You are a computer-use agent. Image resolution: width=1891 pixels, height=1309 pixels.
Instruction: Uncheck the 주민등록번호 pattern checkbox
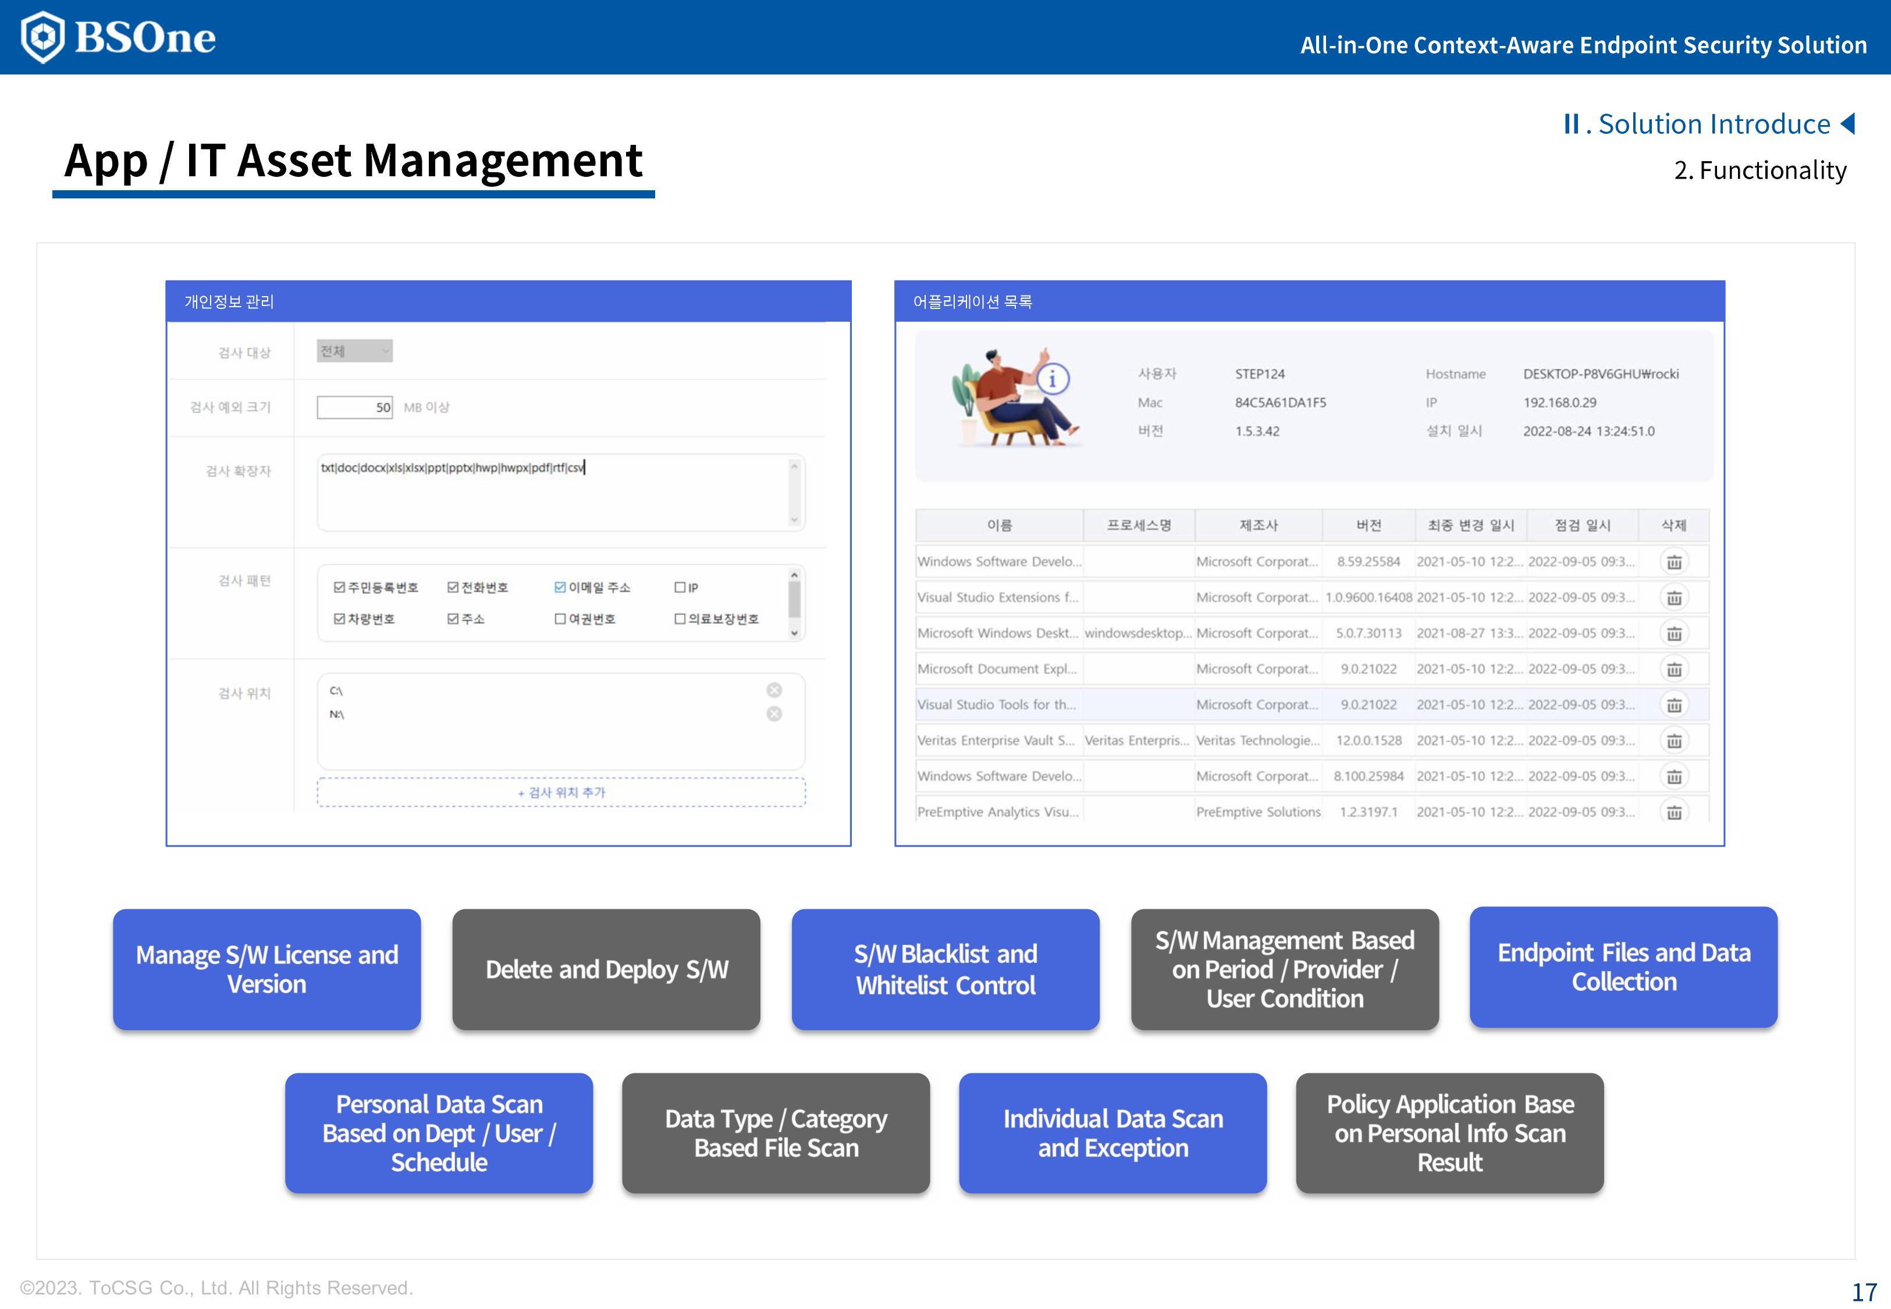click(x=339, y=587)
